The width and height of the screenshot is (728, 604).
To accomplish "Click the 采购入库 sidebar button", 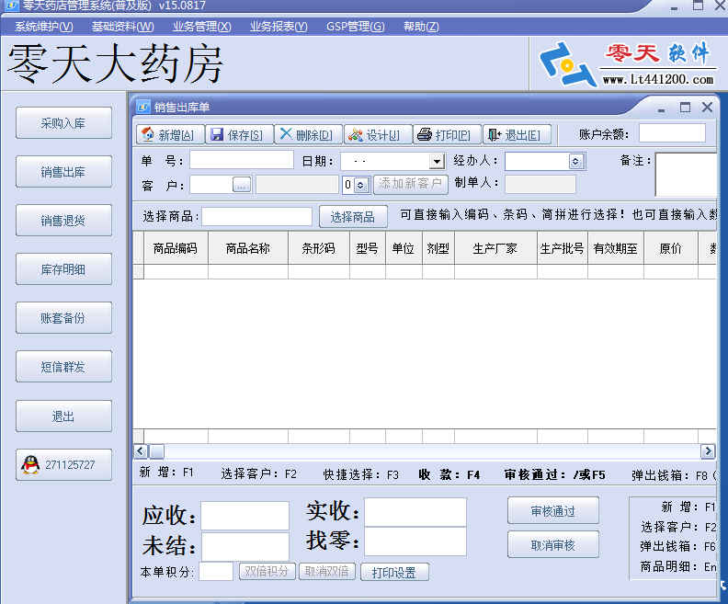I will (x=63, y=123).
